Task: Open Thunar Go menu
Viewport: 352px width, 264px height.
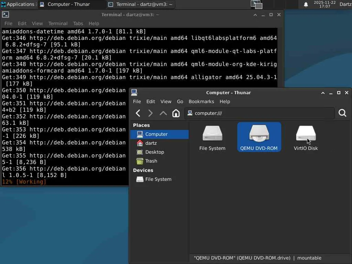Action: coord(180,101)
